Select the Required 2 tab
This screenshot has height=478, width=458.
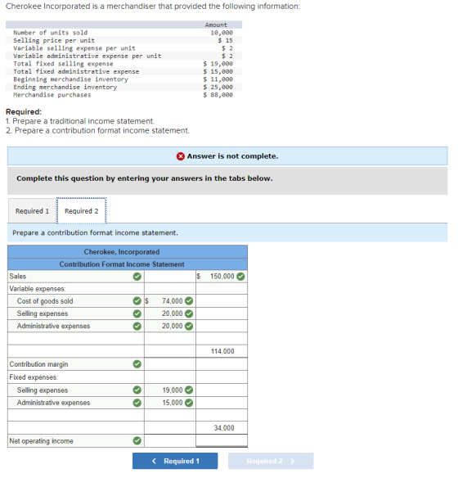pos(81,211)
